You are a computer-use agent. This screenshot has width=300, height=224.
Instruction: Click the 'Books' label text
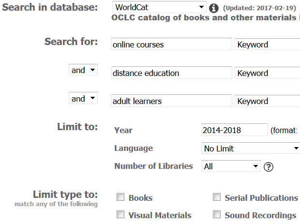tap(140, 198)
